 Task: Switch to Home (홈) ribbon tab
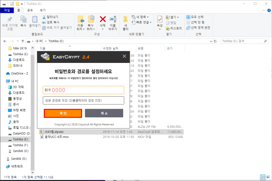point(19,10)
